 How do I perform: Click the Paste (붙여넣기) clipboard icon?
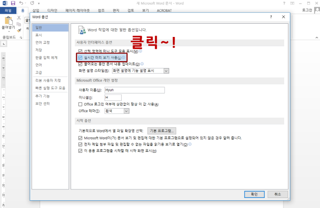9,21
